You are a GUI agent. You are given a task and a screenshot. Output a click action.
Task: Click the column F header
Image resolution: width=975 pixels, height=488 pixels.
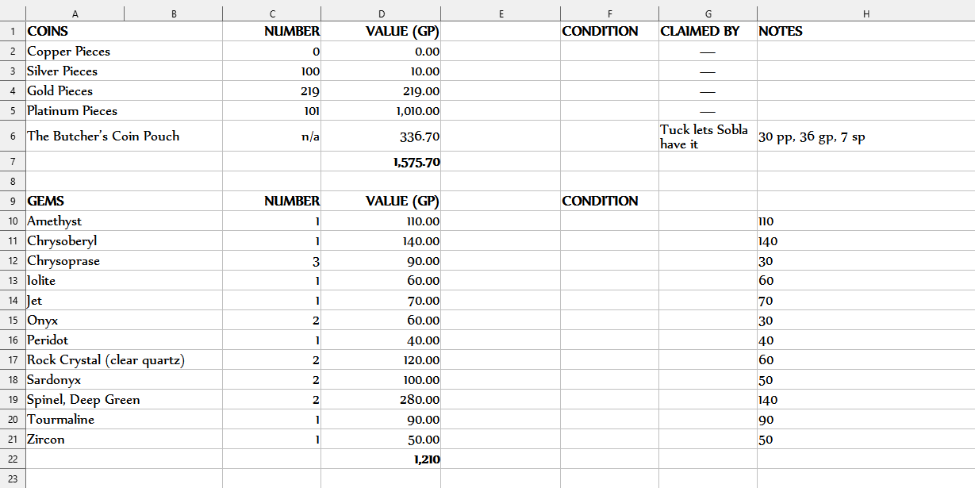[608, 13]
